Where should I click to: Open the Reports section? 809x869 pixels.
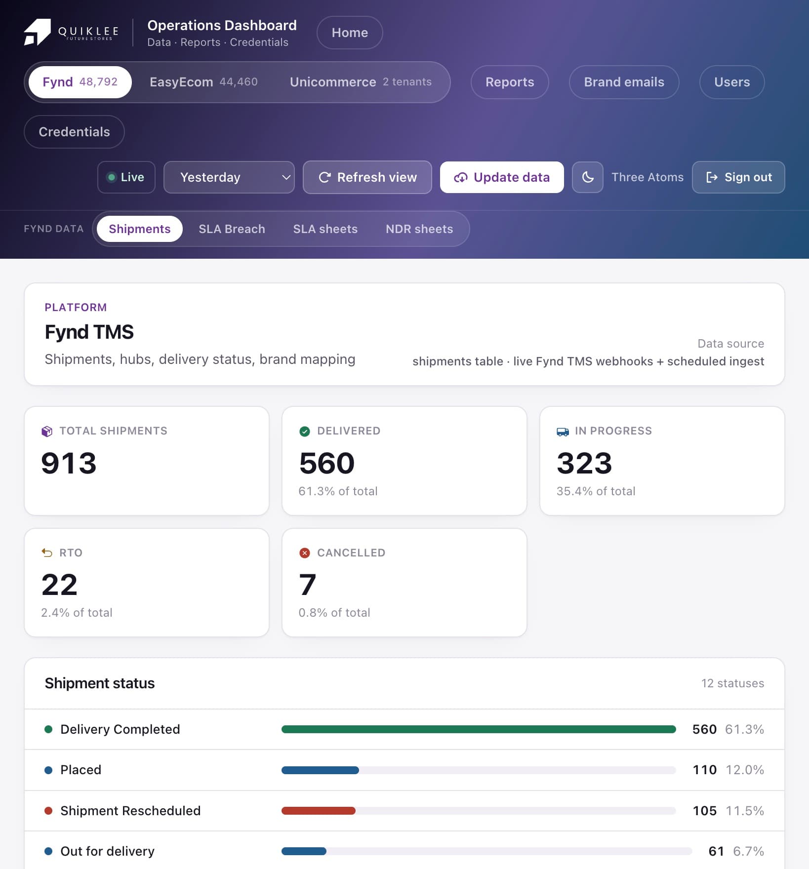(510, 82)
